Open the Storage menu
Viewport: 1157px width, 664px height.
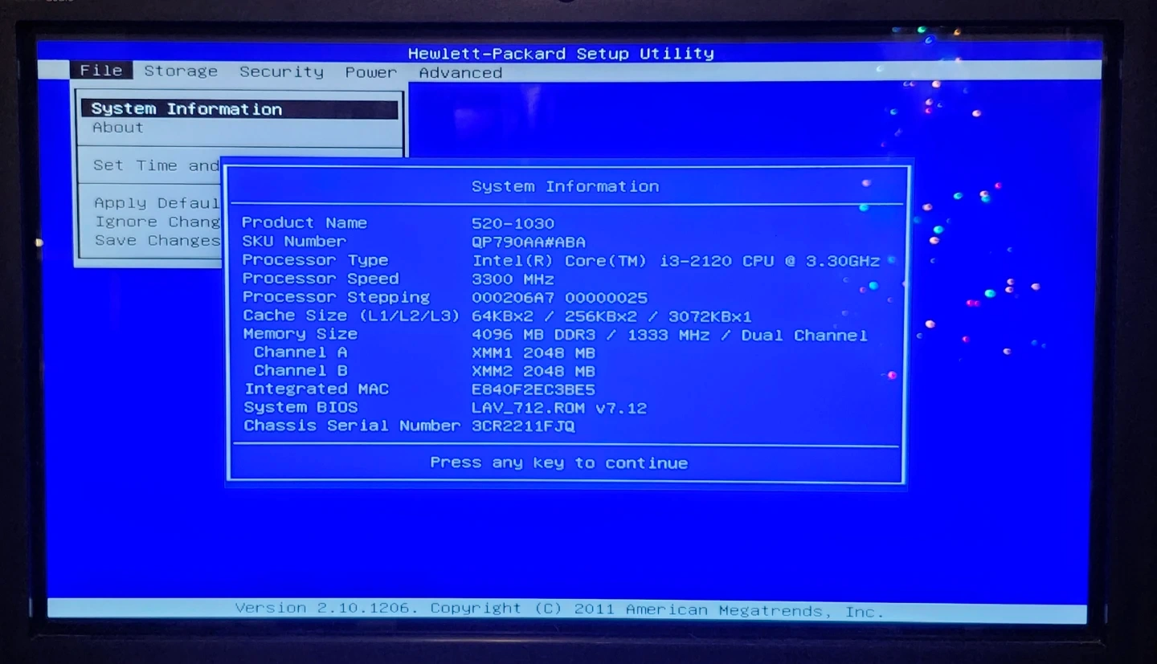click(181, 71)
